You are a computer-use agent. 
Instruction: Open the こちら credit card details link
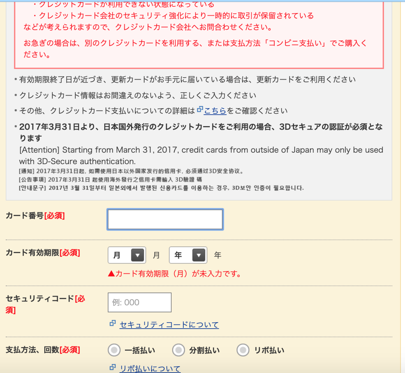pyautogui.click(x=215, y=111)
